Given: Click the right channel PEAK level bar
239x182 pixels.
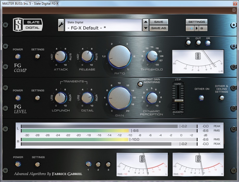Looking at the screenshot, I should [109, 144].
